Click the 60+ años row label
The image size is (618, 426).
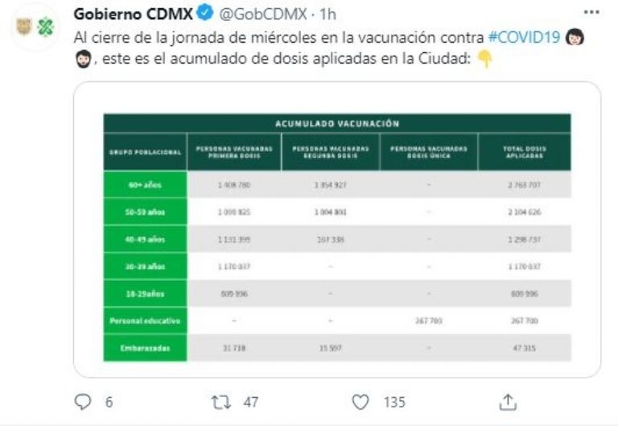click(145, 184)
